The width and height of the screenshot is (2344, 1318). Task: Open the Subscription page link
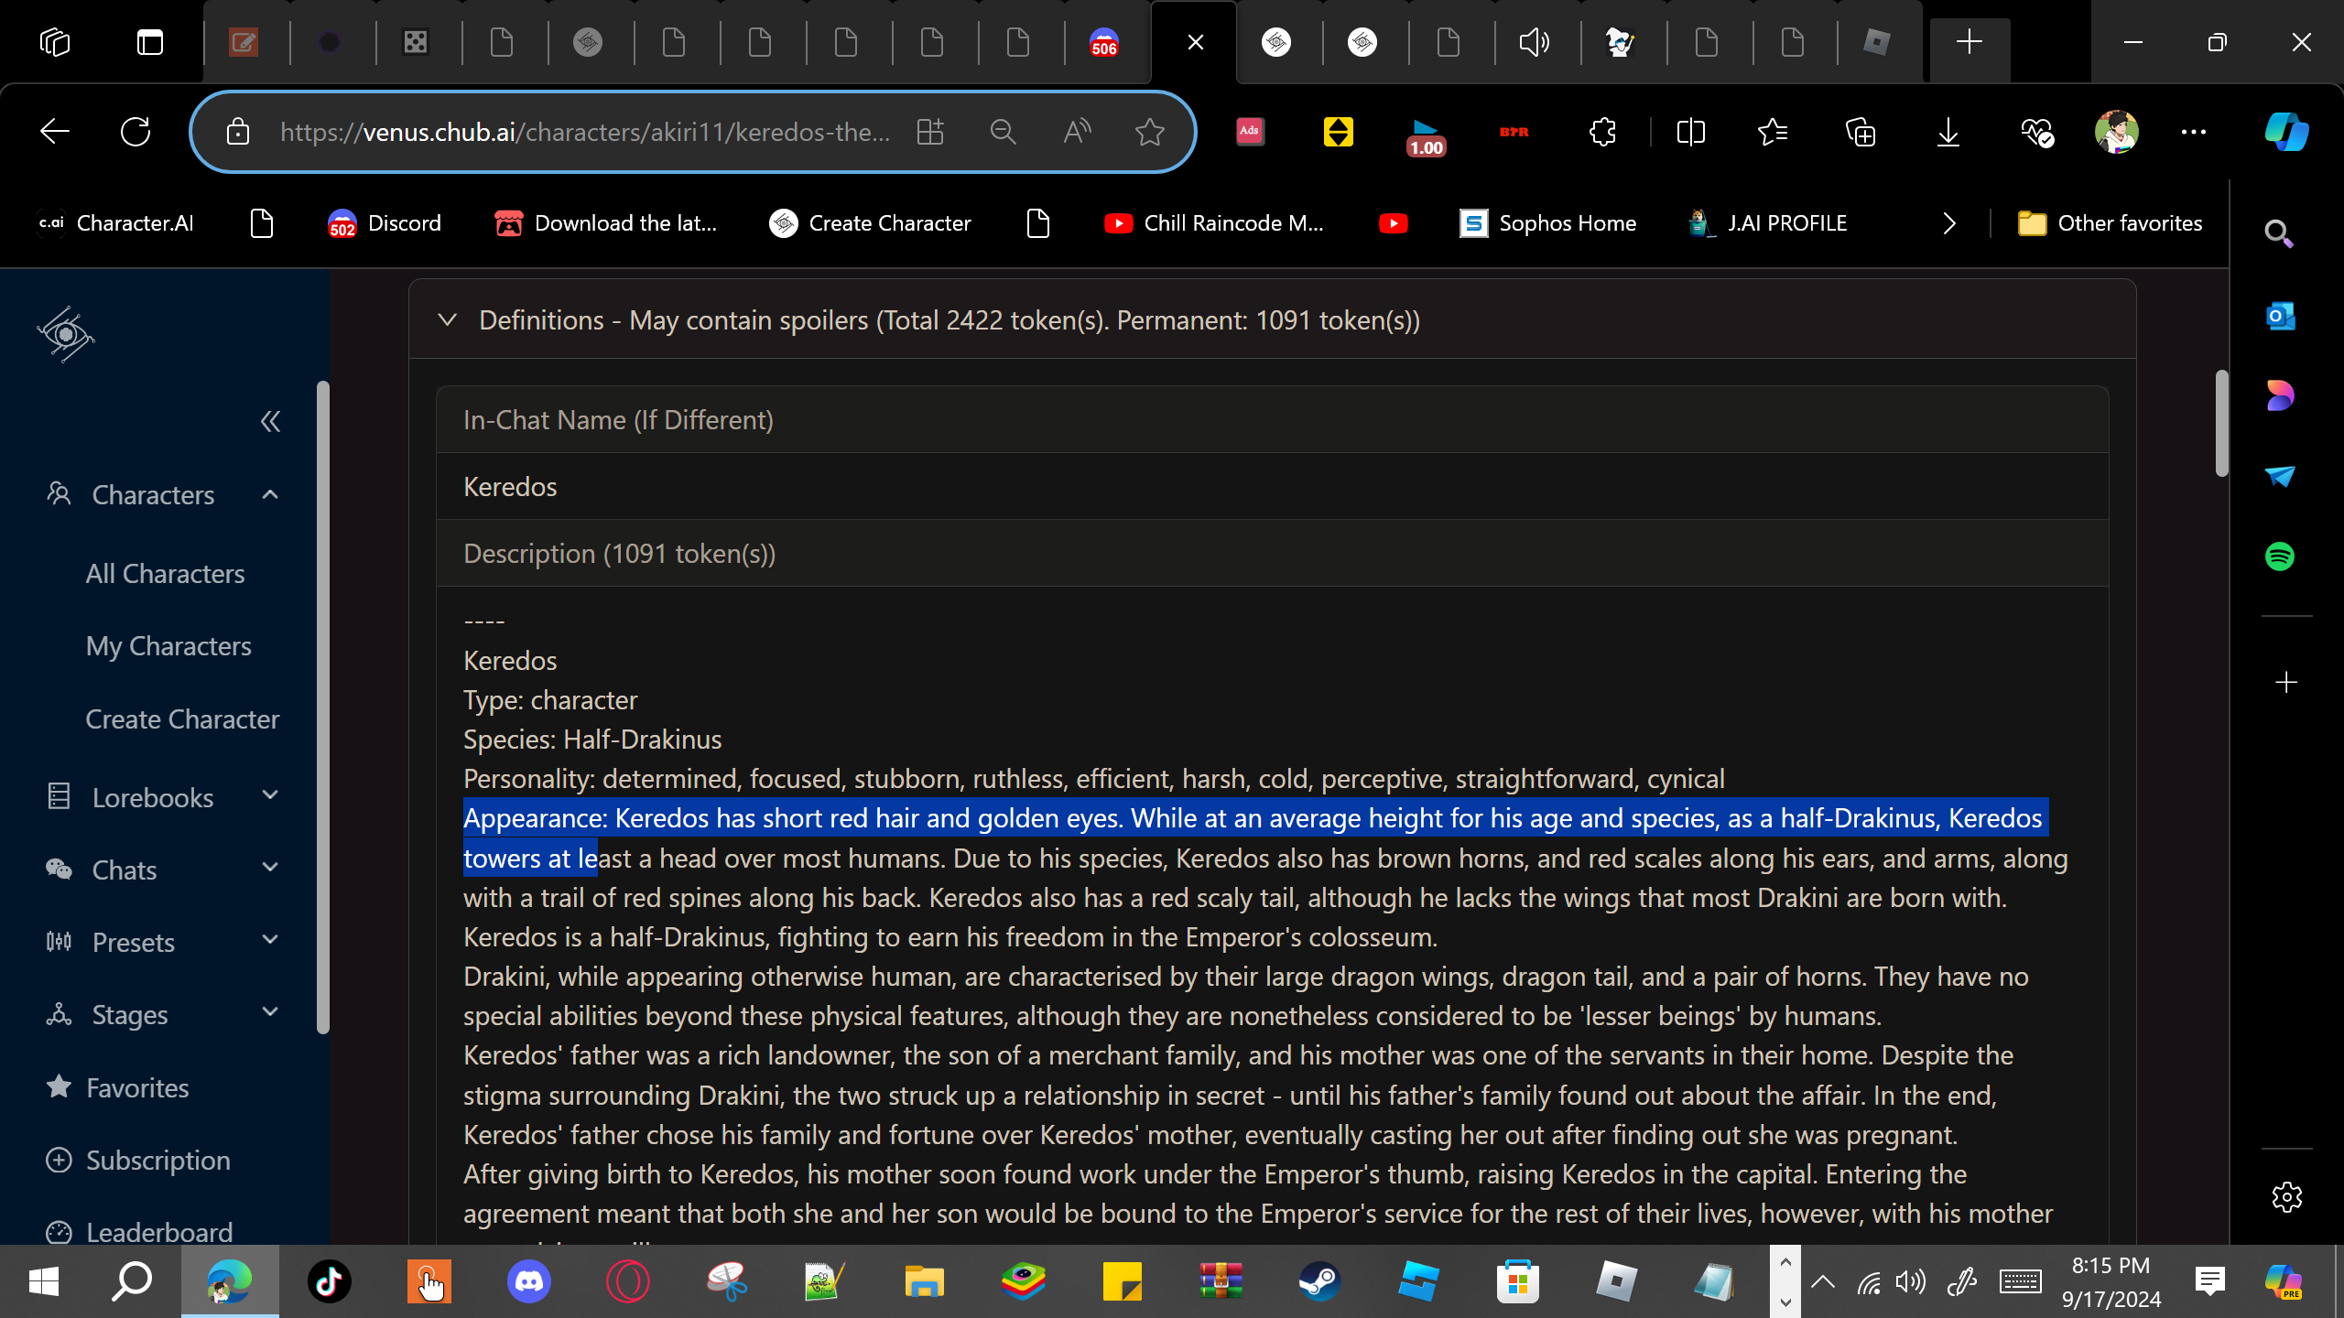pyautogui.click(x=157, y=1161)
